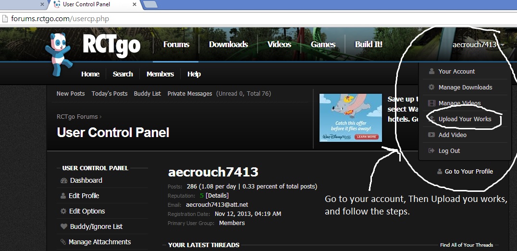Click the Add Video play icon
This screenshot has height=251, width=517.
431,135
